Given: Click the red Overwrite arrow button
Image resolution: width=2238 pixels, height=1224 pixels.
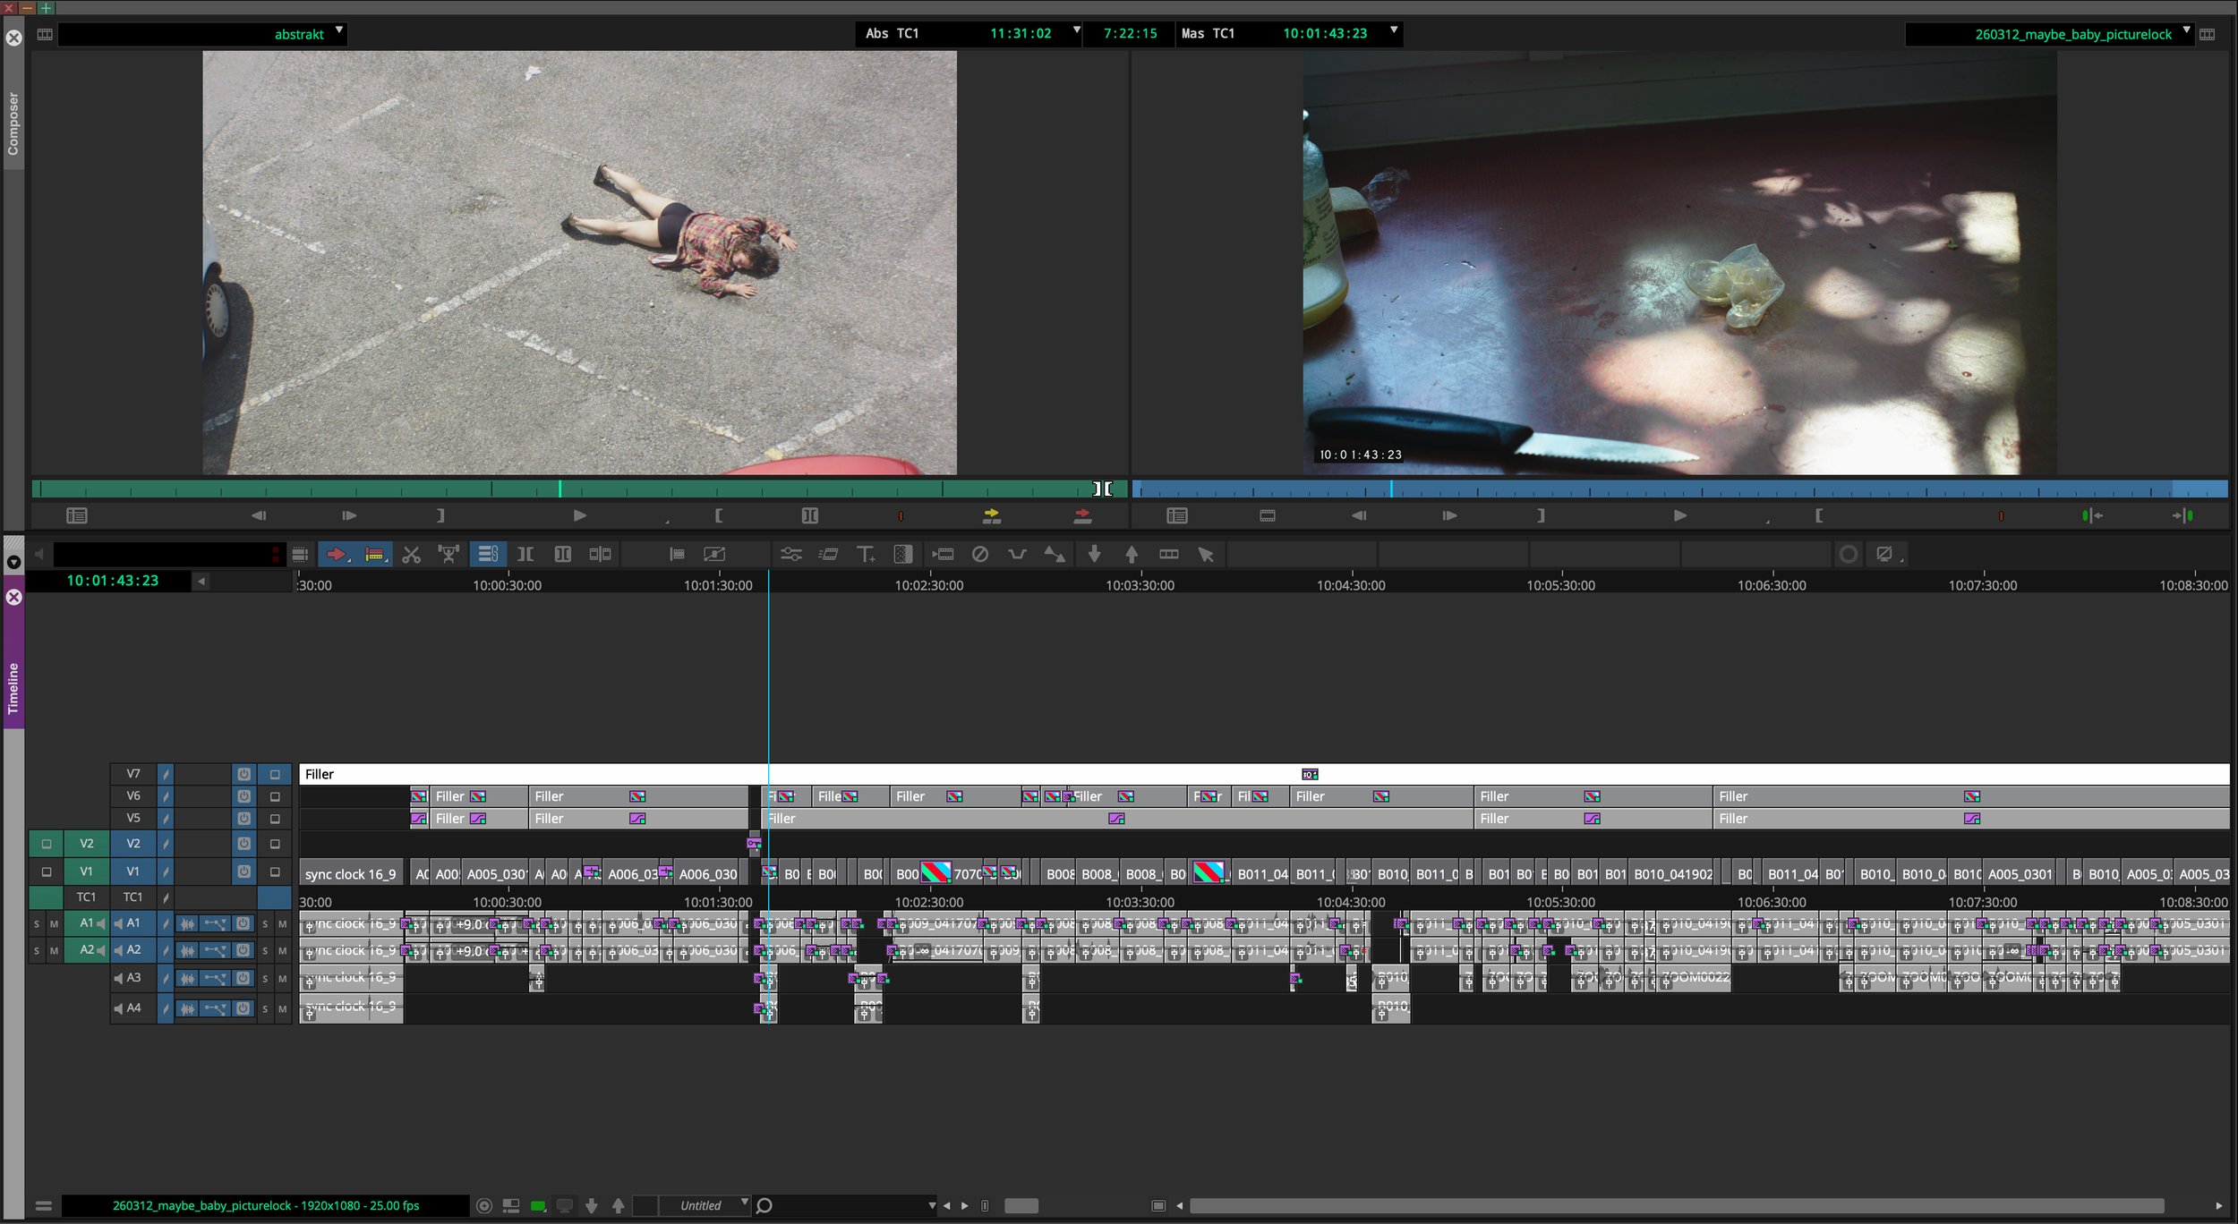Looking at the screenshot, I should click(x=1082, y=515).
